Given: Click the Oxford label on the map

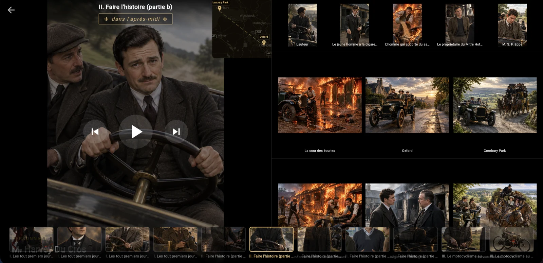Looking at the screenshot, I should (264, 37).
